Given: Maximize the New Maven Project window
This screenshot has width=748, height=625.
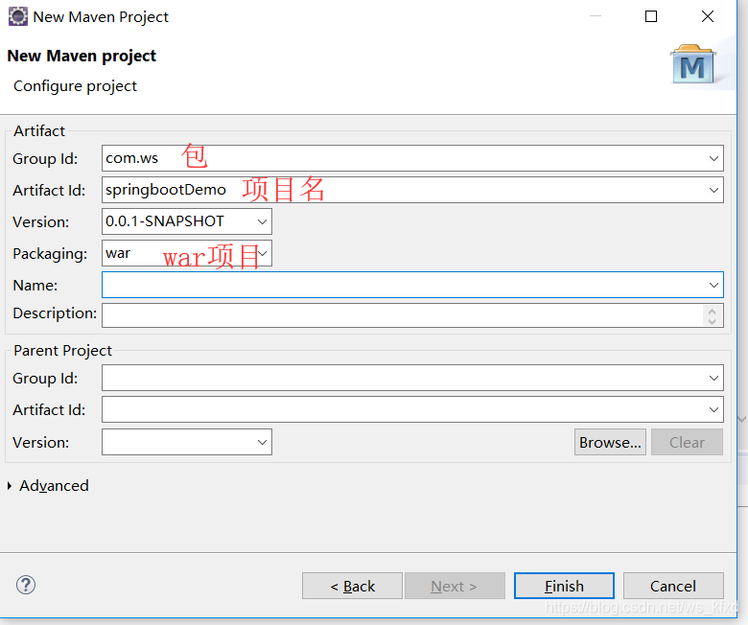Looking at the screenshot, I should tap(651, 16).
